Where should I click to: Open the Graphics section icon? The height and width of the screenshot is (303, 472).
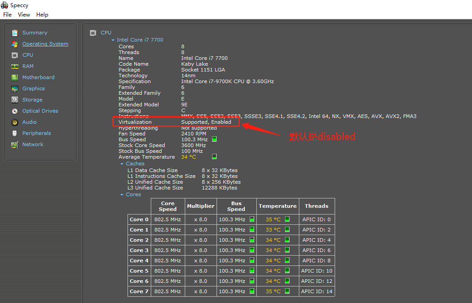point(14,88)
